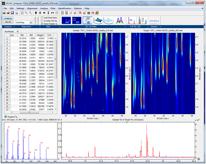The image size is (206, 164).
Task: Select the zoom in magnifier tool
Action: 27,13
